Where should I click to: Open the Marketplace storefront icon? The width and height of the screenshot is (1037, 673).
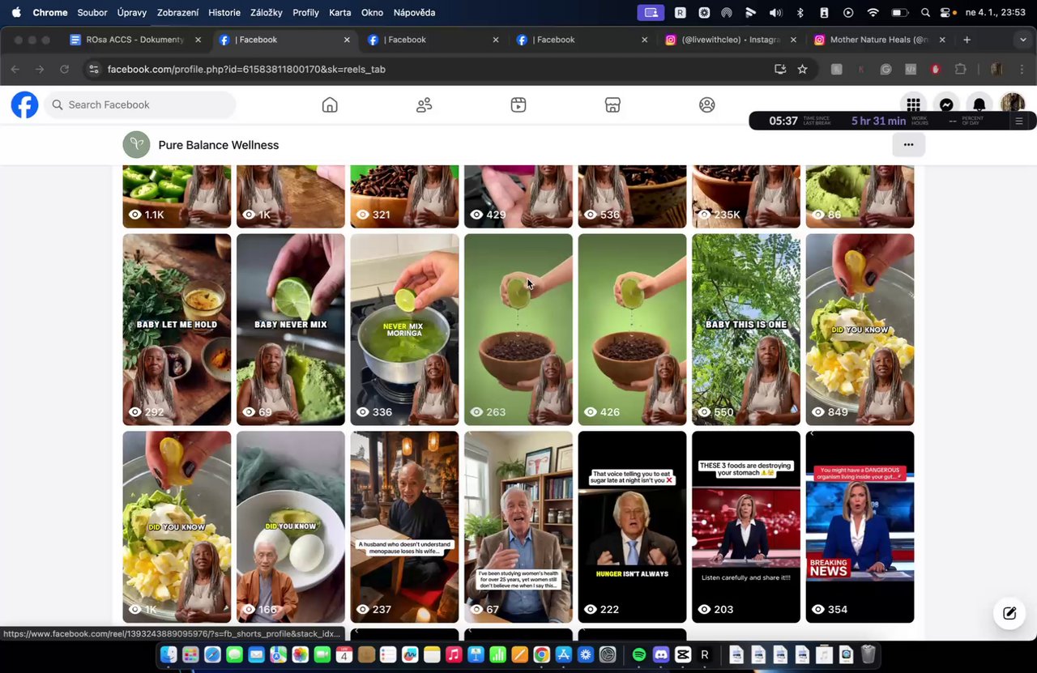coord(612,104)
